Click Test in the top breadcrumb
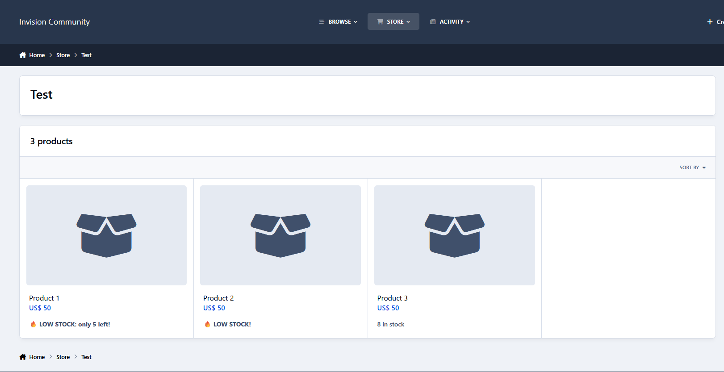724x372 pixels. point(86,55)
